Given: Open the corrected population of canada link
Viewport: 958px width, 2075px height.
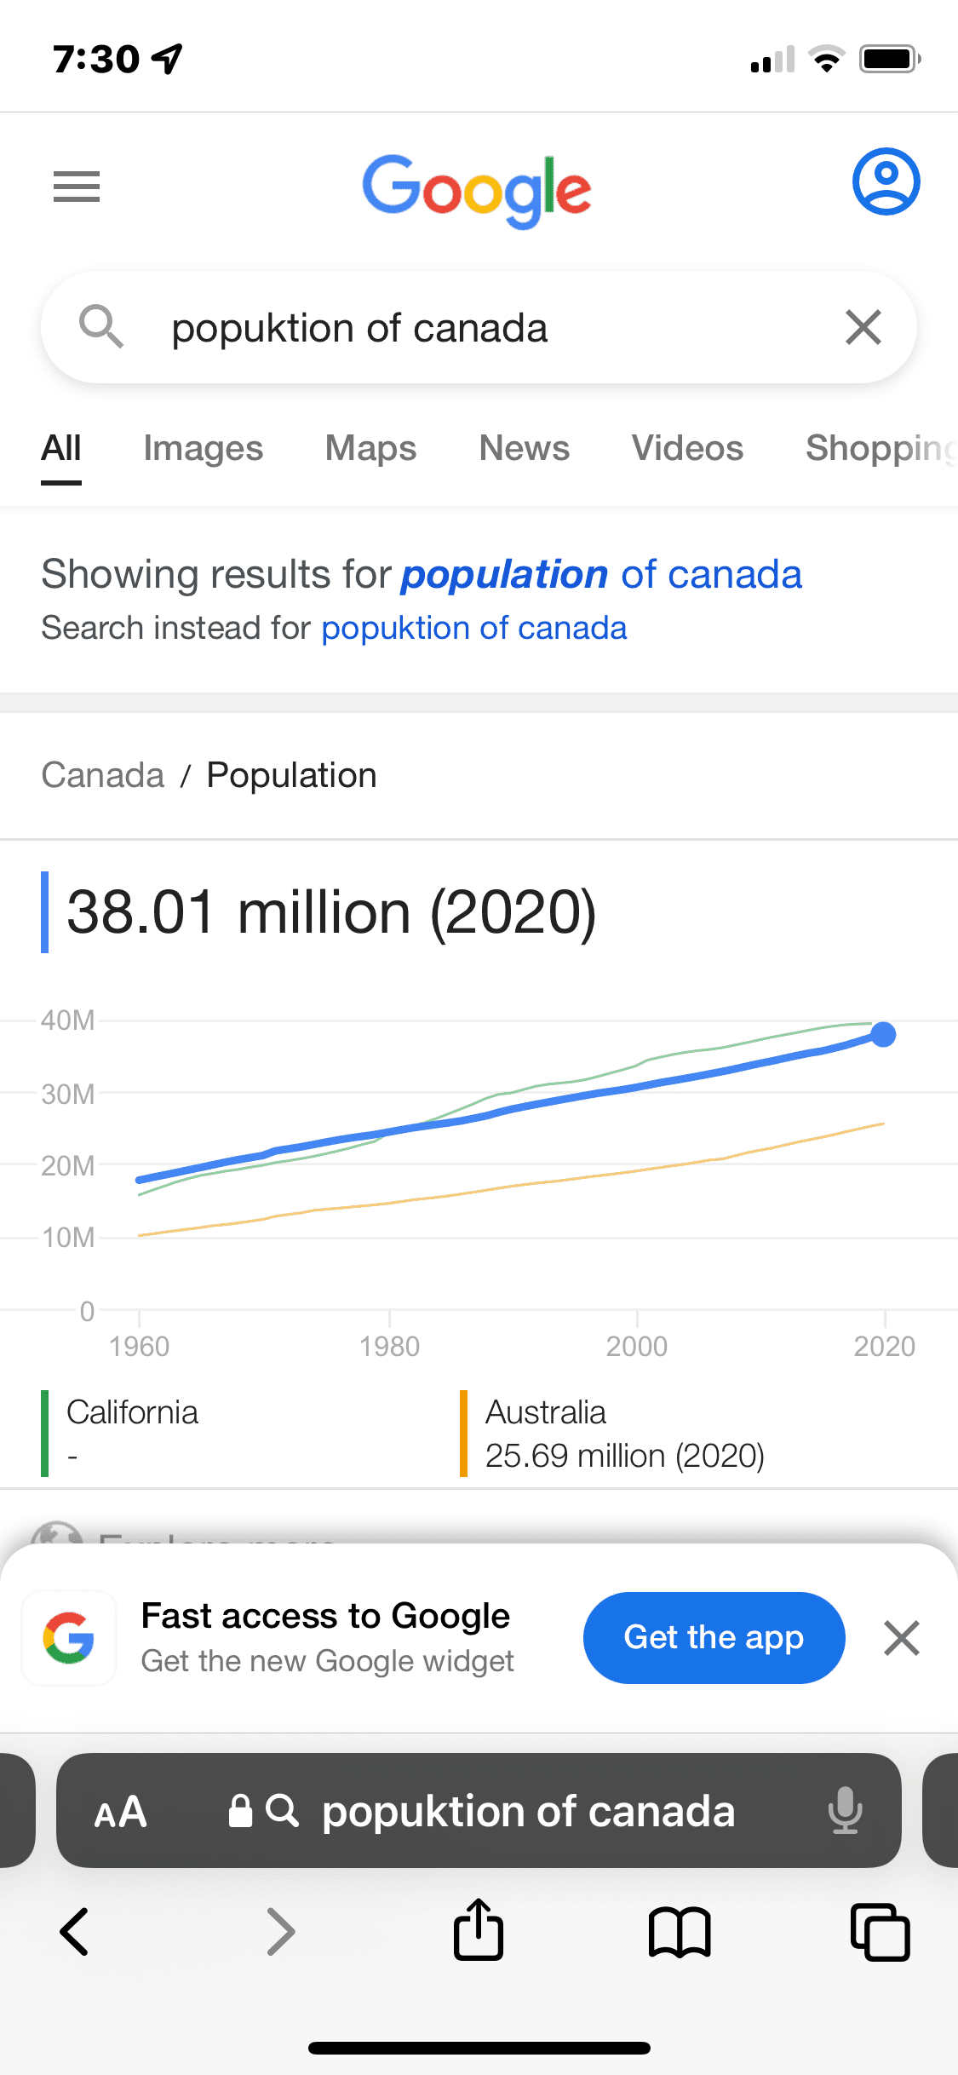Looking at the screenshot, I should pyautogui.click(x=601, y=575).
